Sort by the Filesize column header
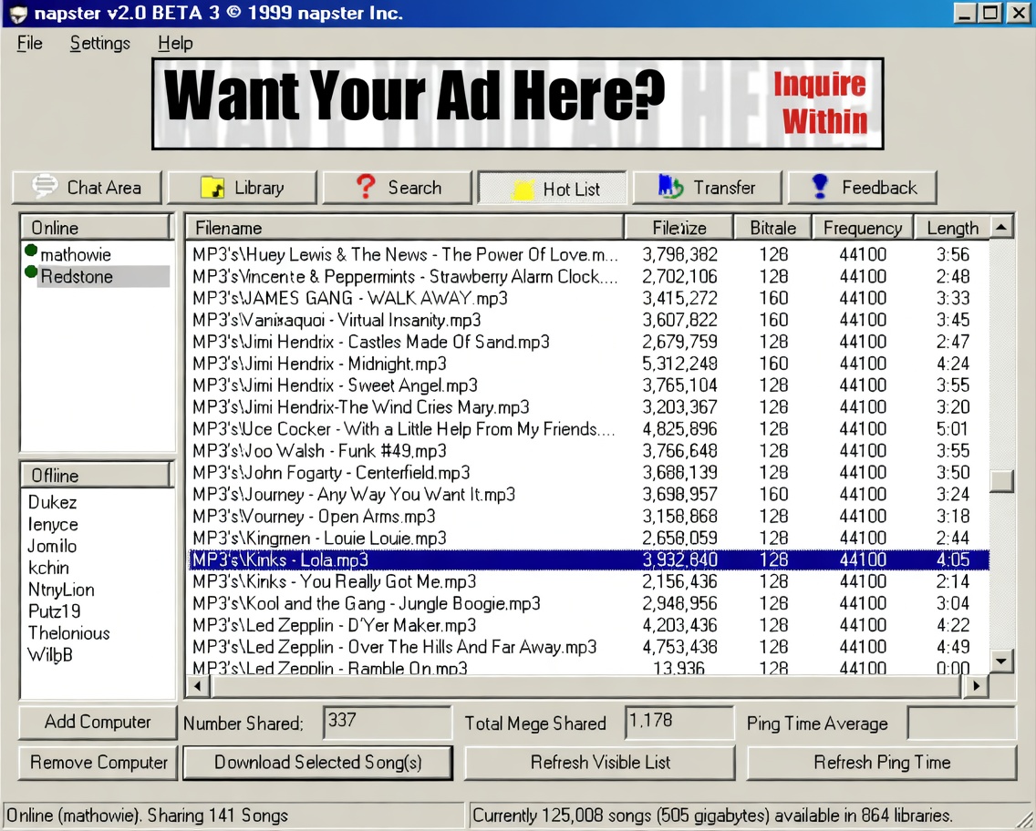The width and height of the screenshot is (1036, 831). click(x=679, y=228)
